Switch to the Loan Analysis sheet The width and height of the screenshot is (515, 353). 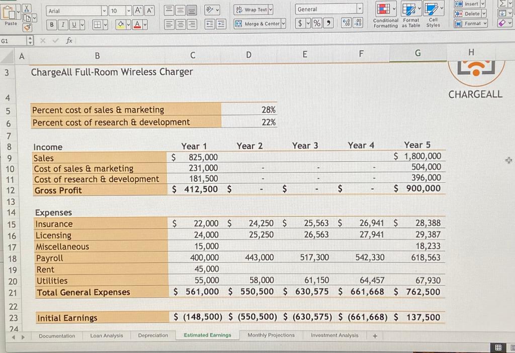[x=107, y=335]
